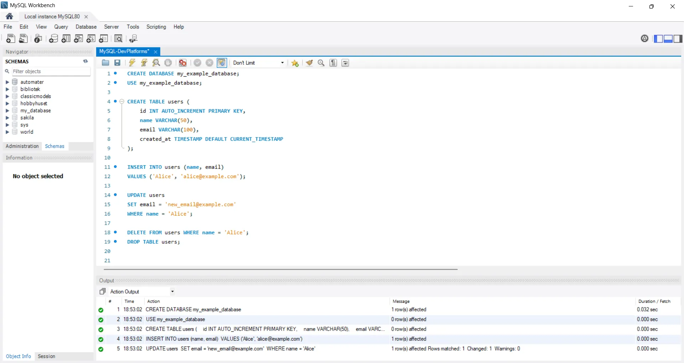Open the Query menu

click(61, 27)
